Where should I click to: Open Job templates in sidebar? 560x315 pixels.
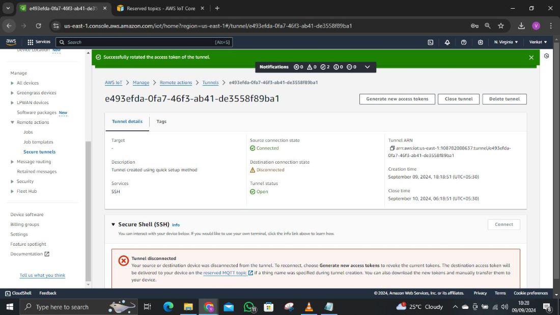(38, 142)
